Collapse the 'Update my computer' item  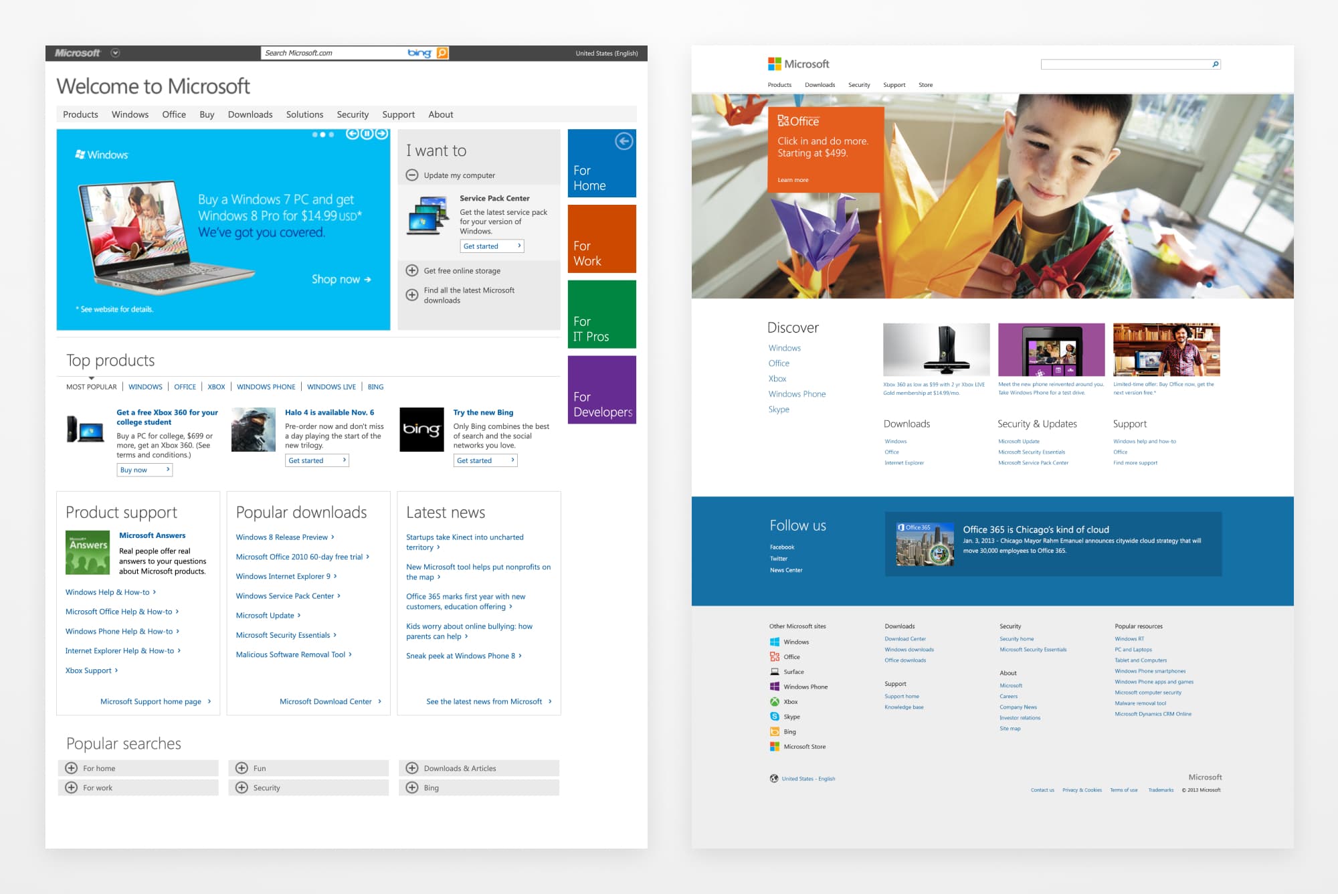[x=412, y=175]
